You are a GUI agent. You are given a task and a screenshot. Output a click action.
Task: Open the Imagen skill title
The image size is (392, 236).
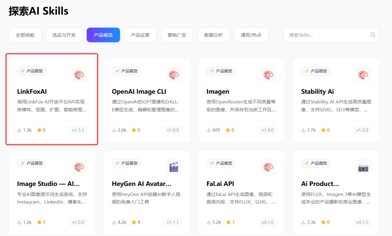pyautogui.click(x=218, y=92)
